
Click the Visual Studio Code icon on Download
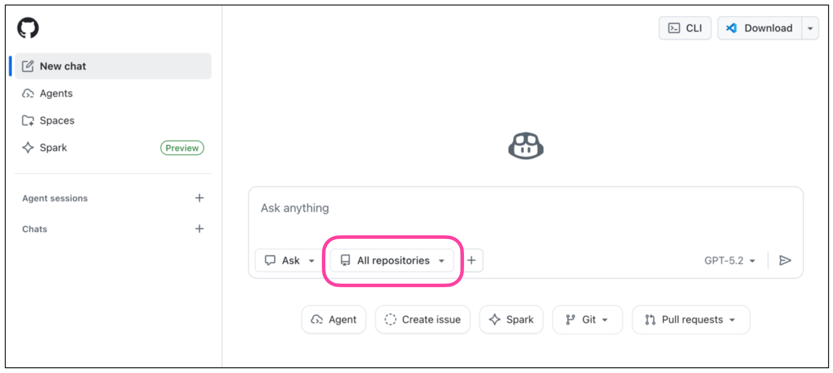(x=731, y=28)
